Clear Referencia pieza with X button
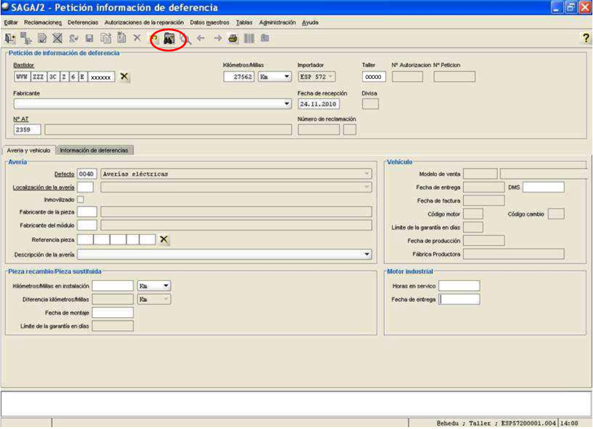The height and width of the screenshot is (429, 593). [x=163, y=239]
